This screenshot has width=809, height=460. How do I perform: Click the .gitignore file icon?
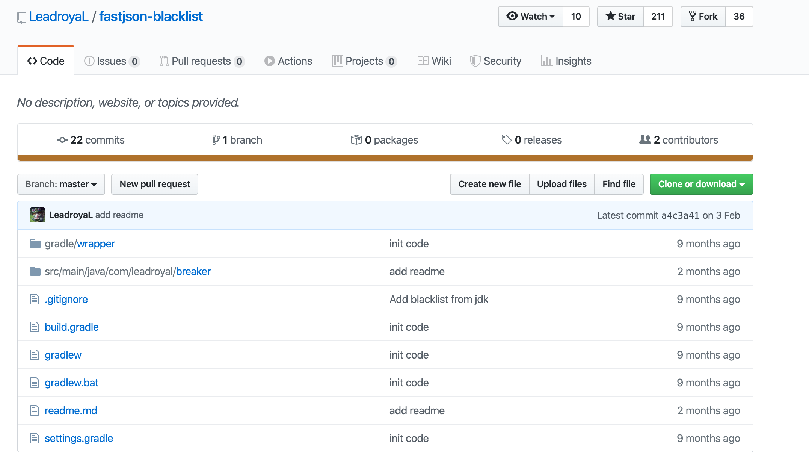pos(35,300)
